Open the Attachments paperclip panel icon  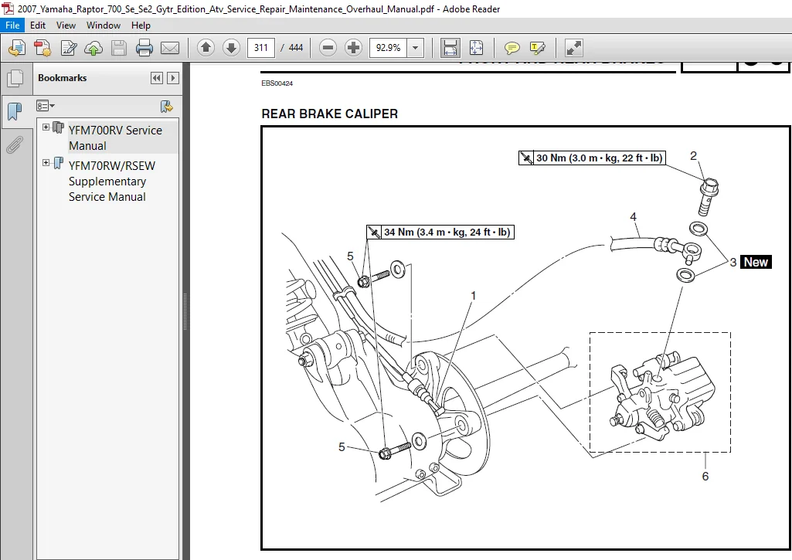tap(15, 145)
